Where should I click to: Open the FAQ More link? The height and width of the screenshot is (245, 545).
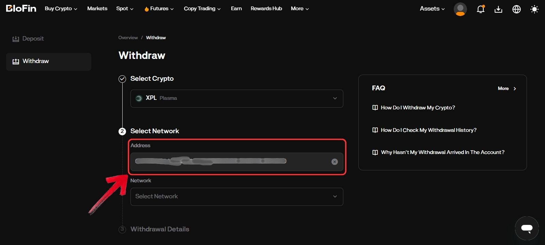507,89
